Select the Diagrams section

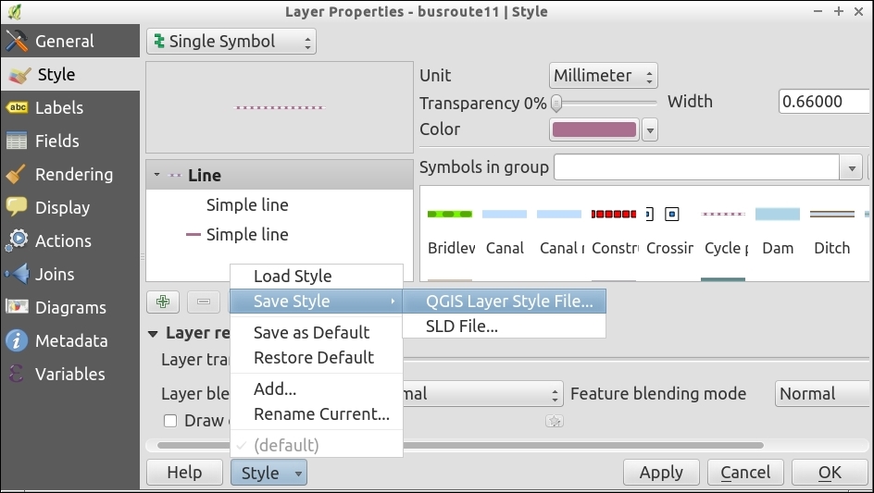pyautogui.click(x=69, y=308)
